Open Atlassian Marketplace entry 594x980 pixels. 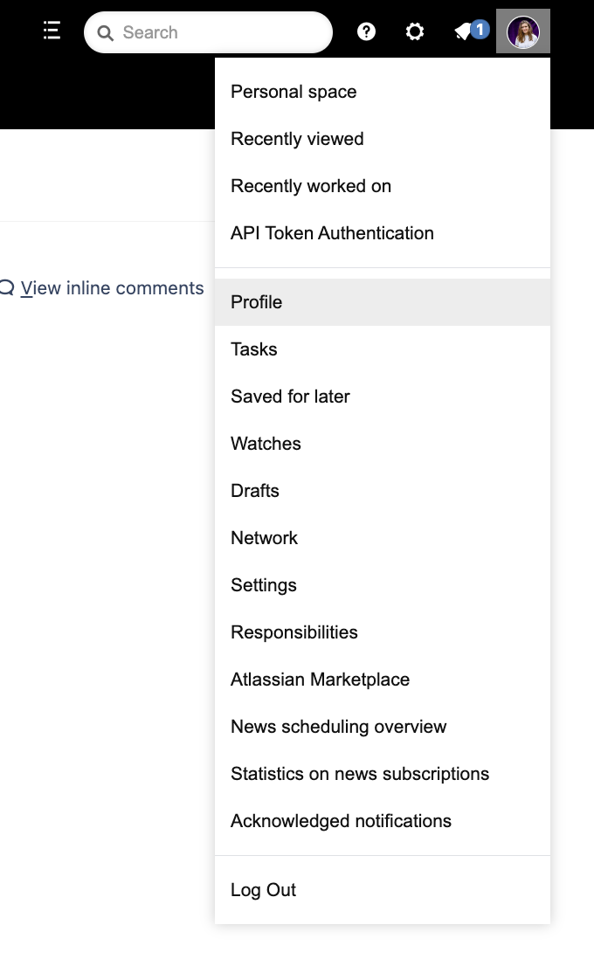click(383, 680)
